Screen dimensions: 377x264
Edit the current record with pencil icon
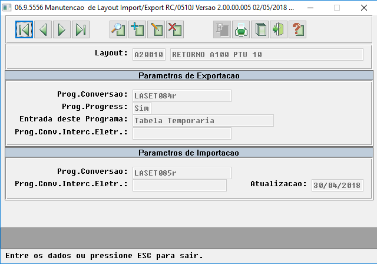[156, 29]
